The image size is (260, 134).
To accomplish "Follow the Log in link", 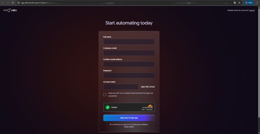I will pos(252,10).
